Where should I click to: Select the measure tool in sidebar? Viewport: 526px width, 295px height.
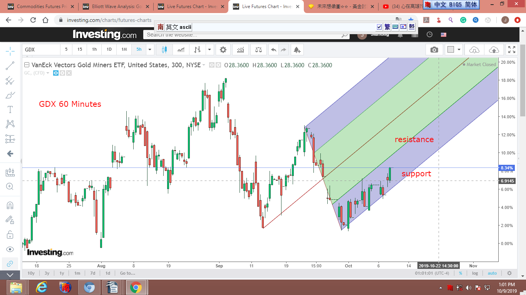tap(10, 172)
